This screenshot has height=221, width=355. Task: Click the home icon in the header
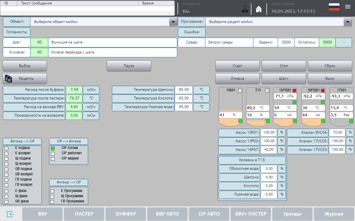coord(258,9)
